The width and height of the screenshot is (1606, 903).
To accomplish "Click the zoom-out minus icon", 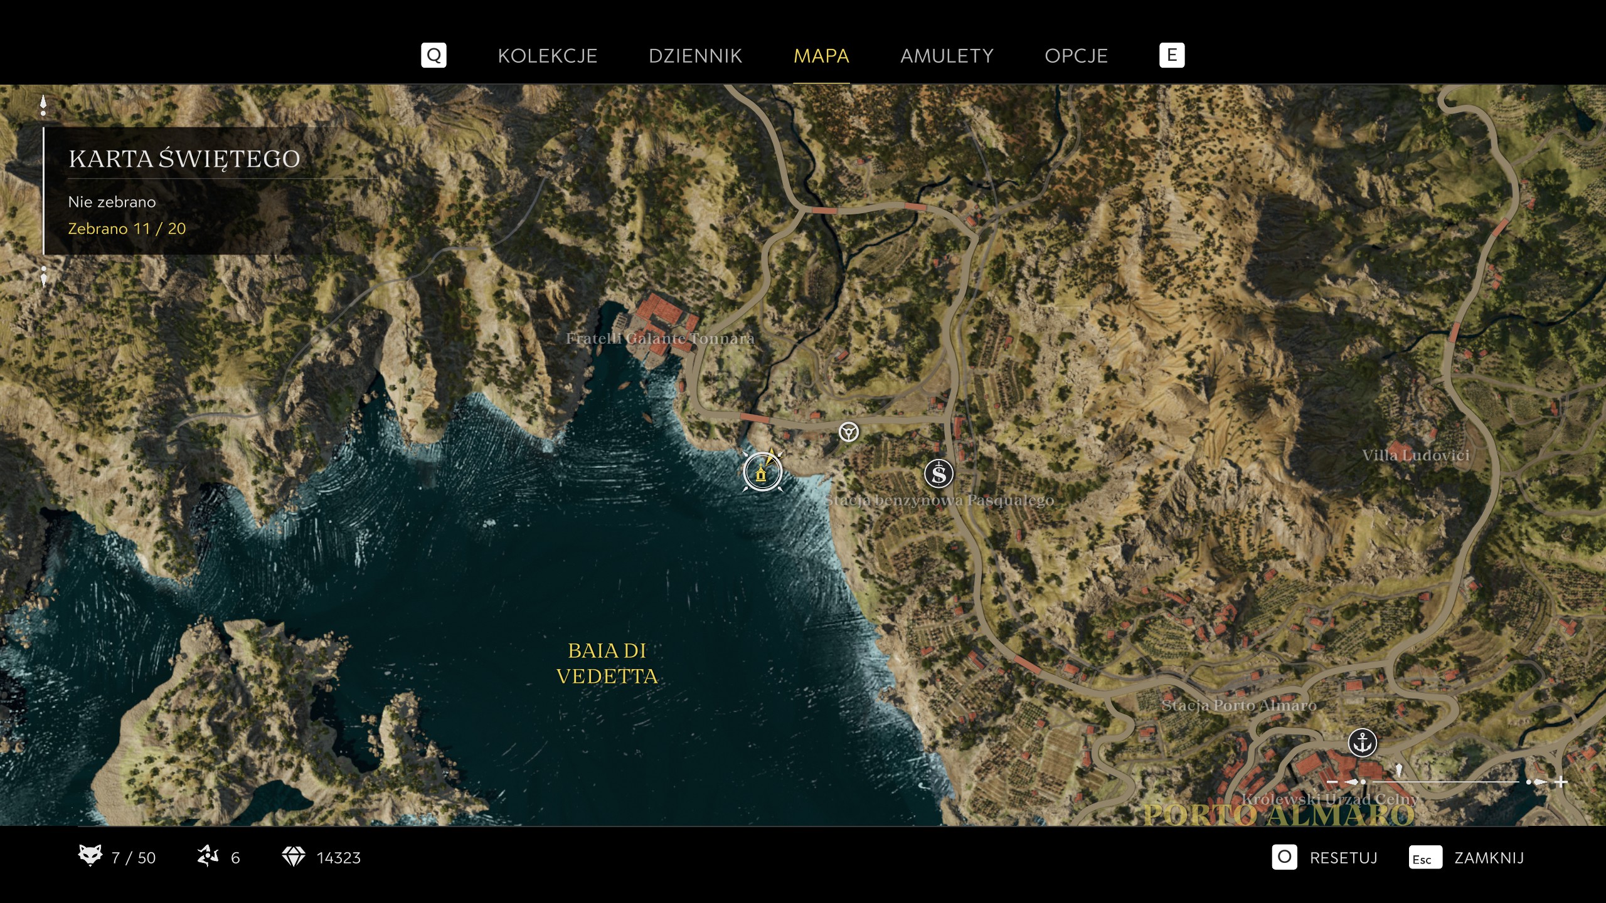I will [x=1332, y=782].
